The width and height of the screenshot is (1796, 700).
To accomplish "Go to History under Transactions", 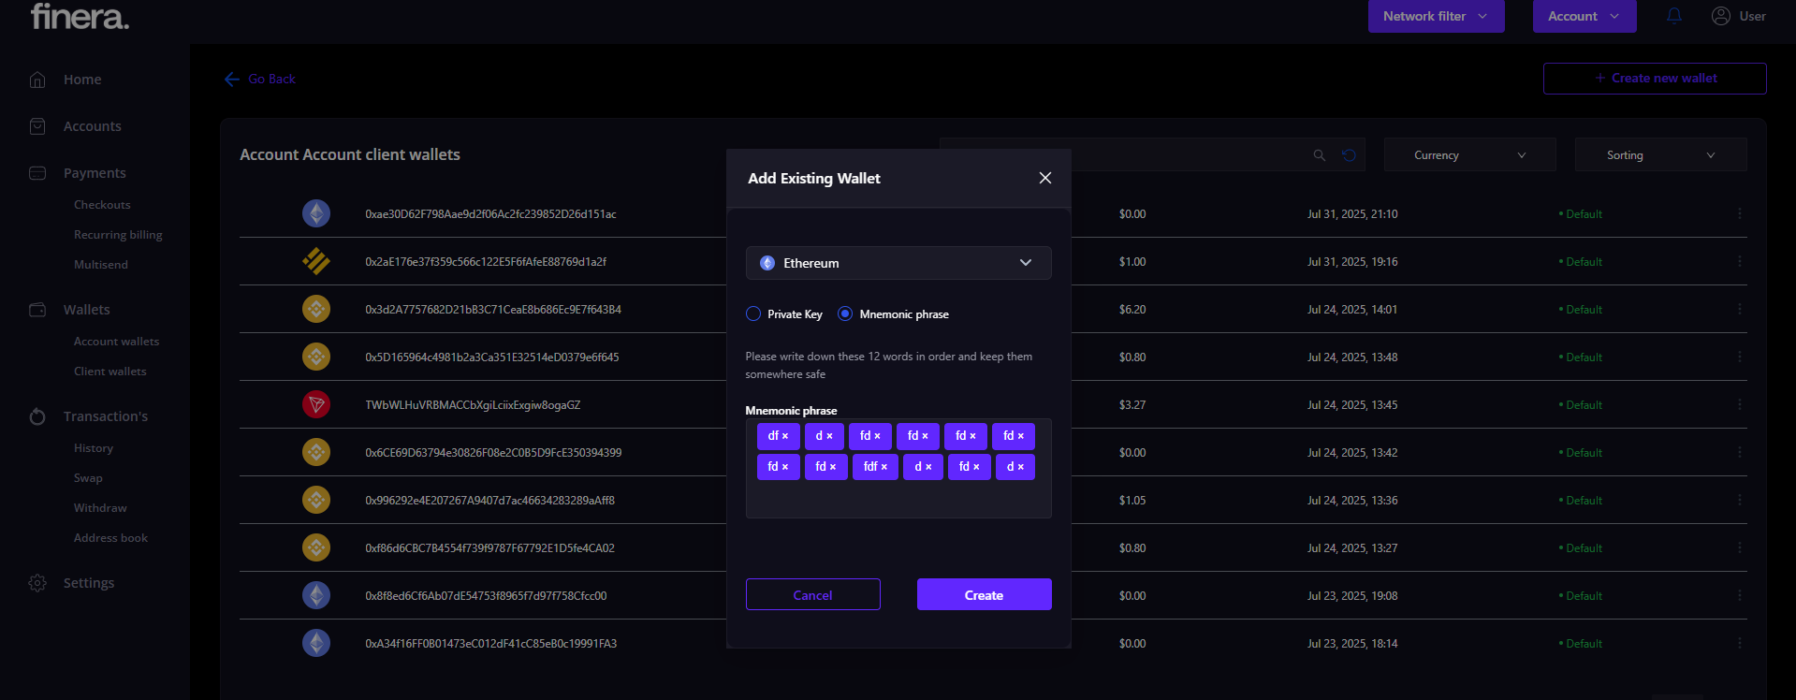I will (x=94, y=448).
